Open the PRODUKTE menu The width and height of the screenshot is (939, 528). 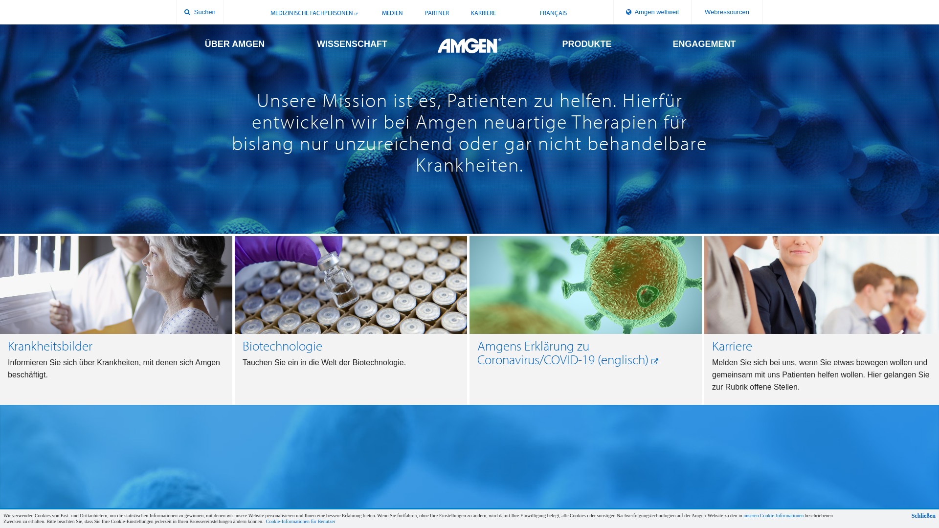(587, 44)
